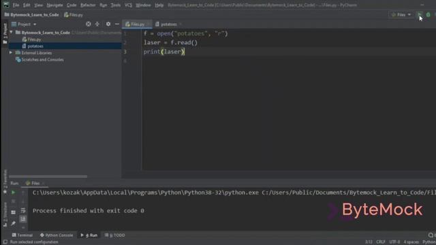Click the UTF-8 encoding in status bar
This screenshot has height=245, width=436.
click(394, 242)
